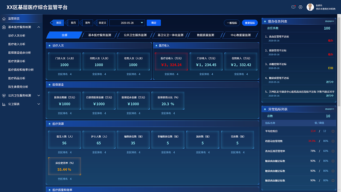Switch to the 数据质量监测 tab
Viewport: 341px width, 192px height.
206,35
